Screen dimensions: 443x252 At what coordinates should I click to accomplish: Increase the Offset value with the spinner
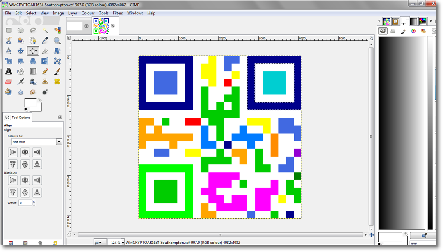(34, 202)
